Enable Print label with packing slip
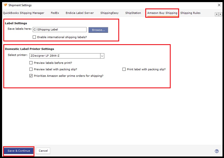Image resolution: width=224 pixels, height=158 pixels. point(124,69)
